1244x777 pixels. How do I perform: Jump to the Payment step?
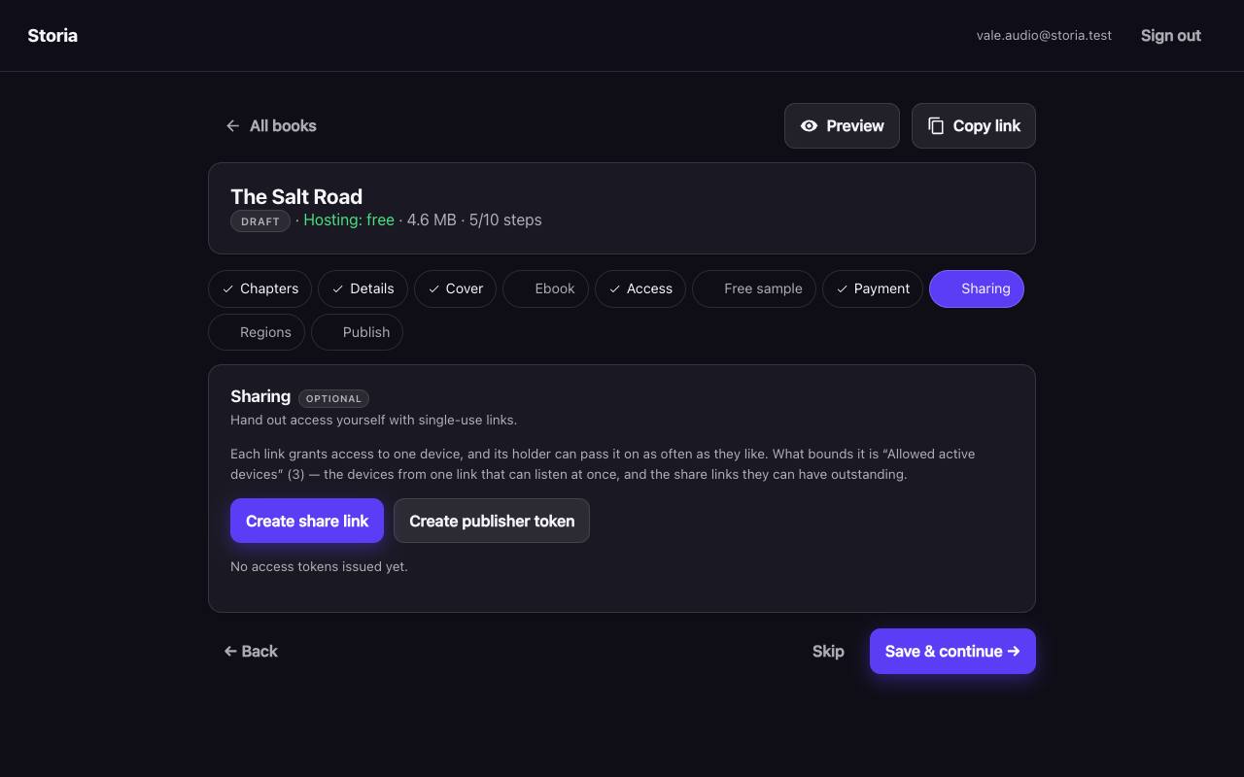[873, 288]
